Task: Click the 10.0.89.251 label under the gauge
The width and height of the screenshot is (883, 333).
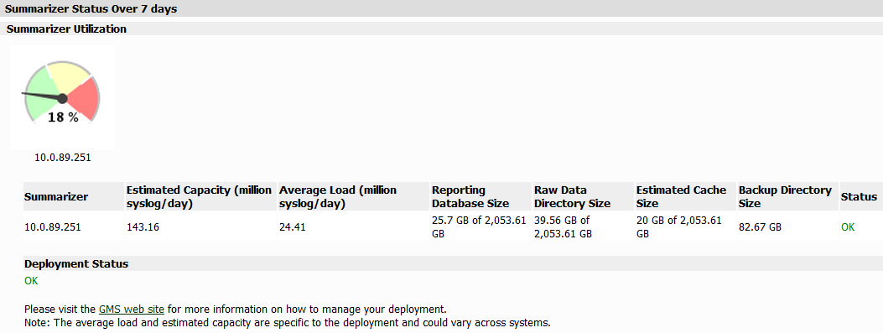Action: [63, 158]
